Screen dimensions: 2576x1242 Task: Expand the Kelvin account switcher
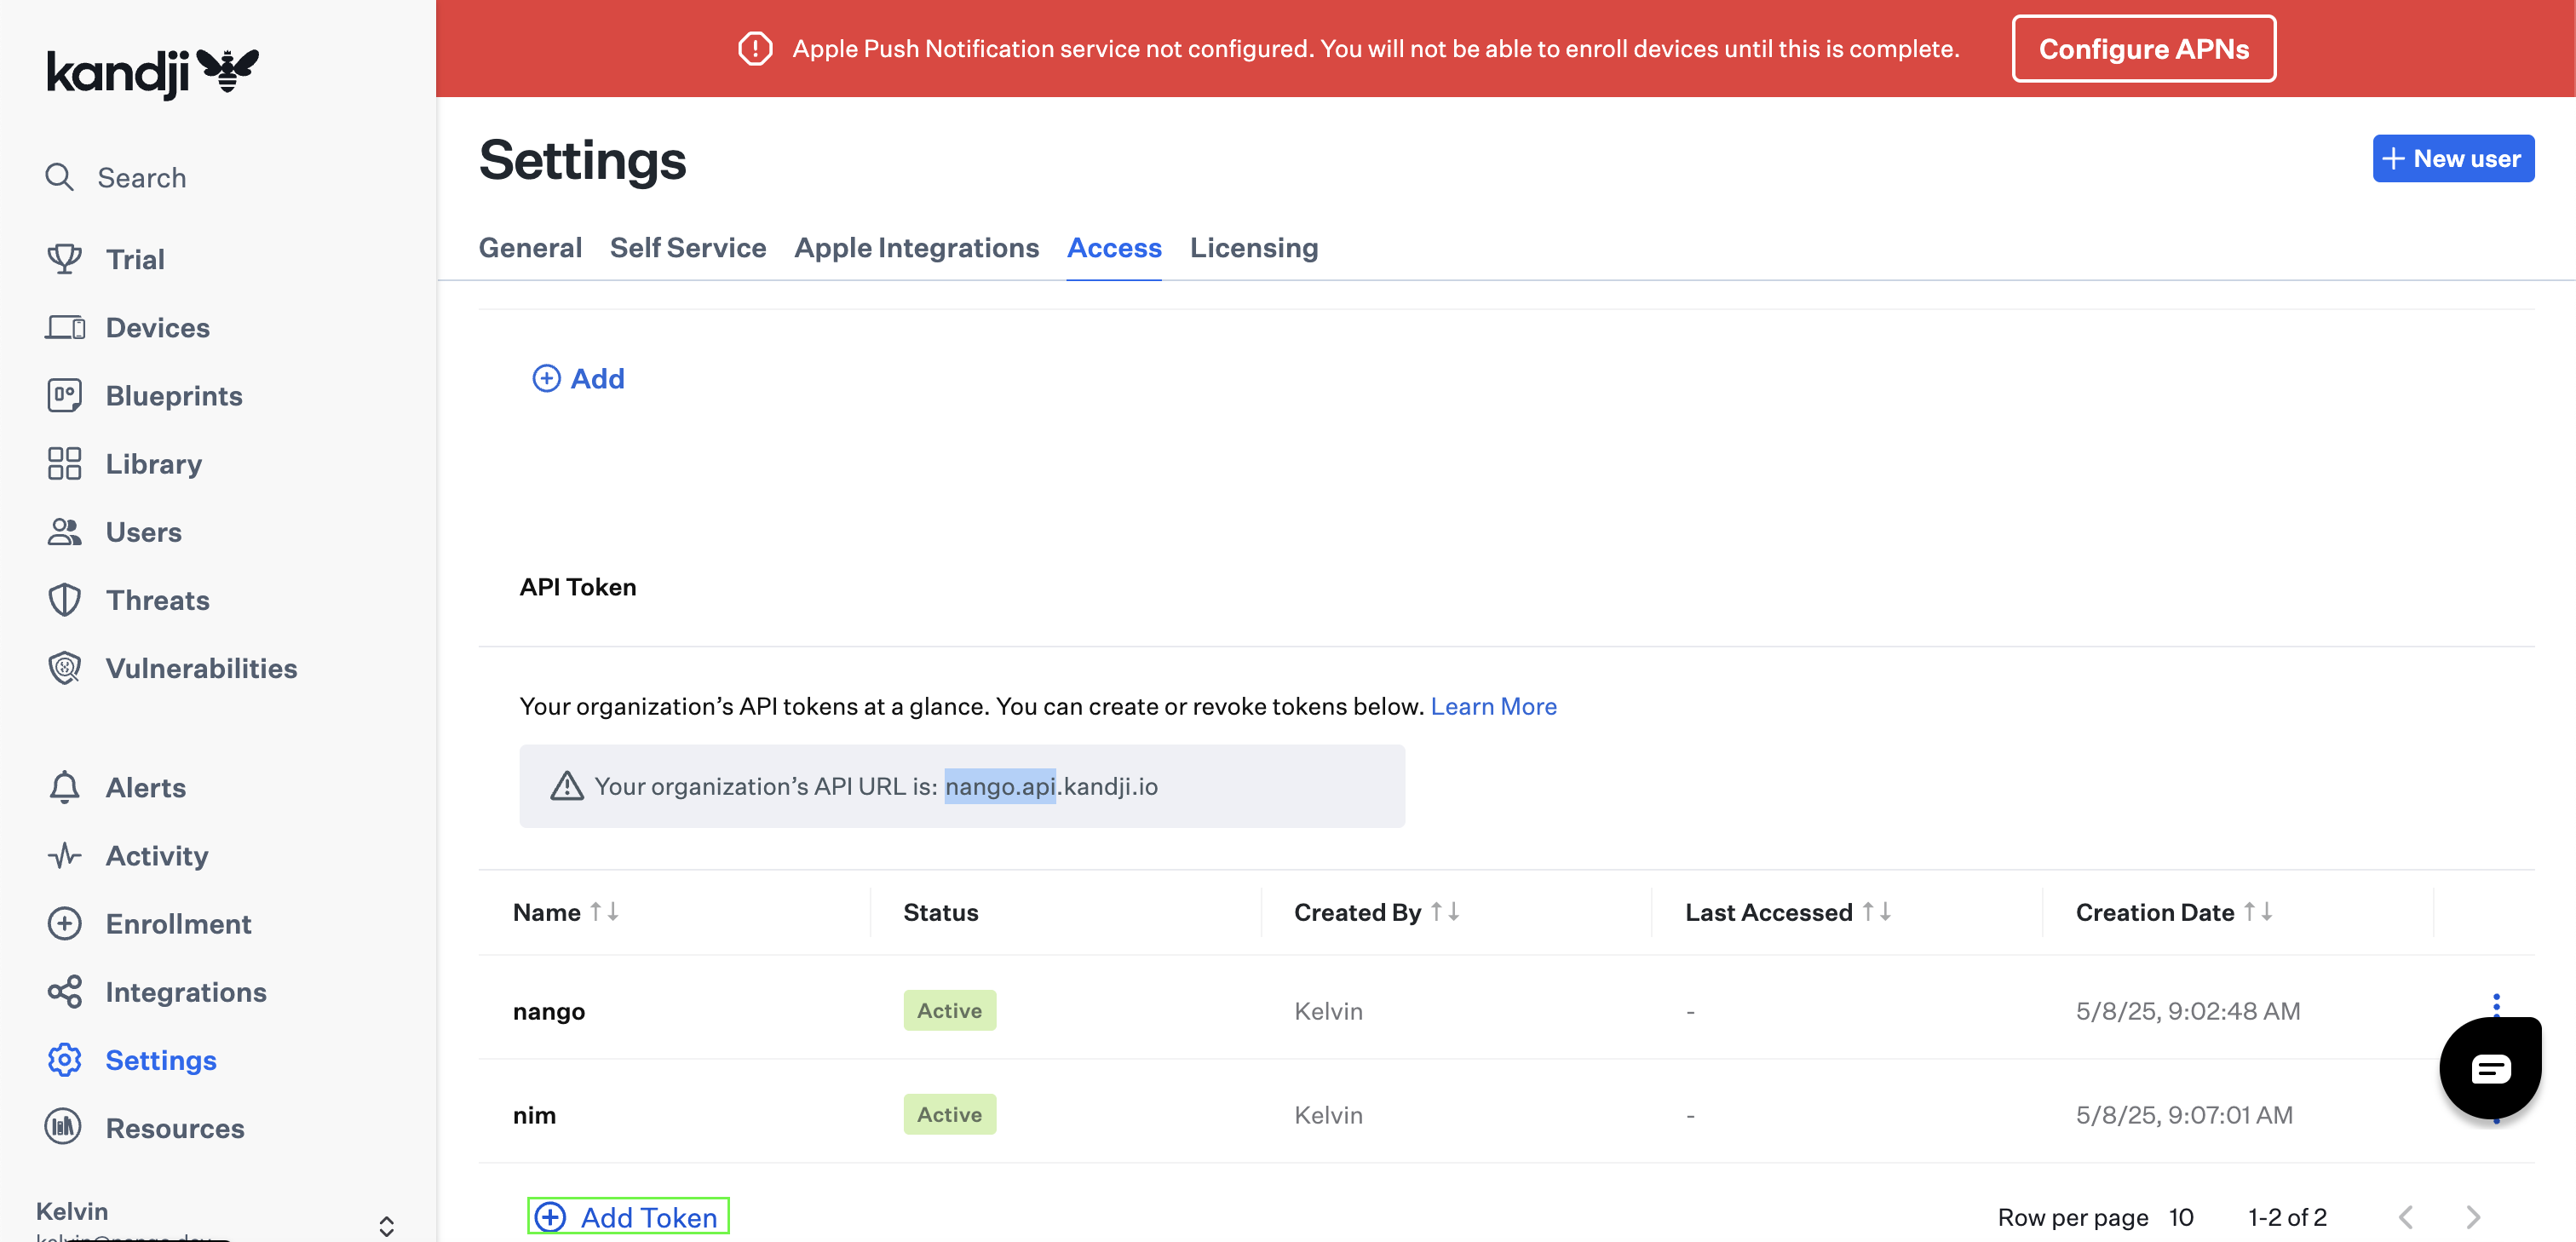tap(386, 1225)
